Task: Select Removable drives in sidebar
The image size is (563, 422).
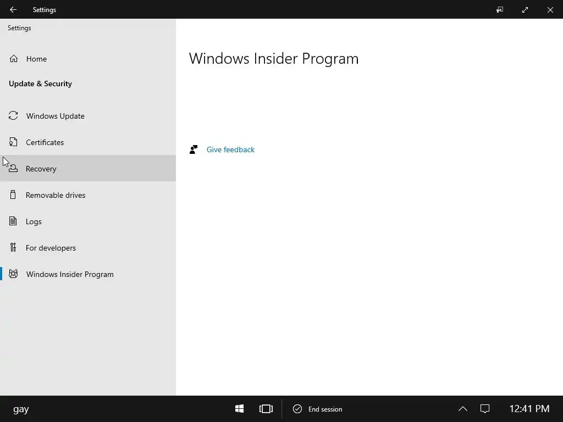Action: coord(88,195)
